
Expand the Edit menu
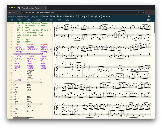(x=28, y=20)
